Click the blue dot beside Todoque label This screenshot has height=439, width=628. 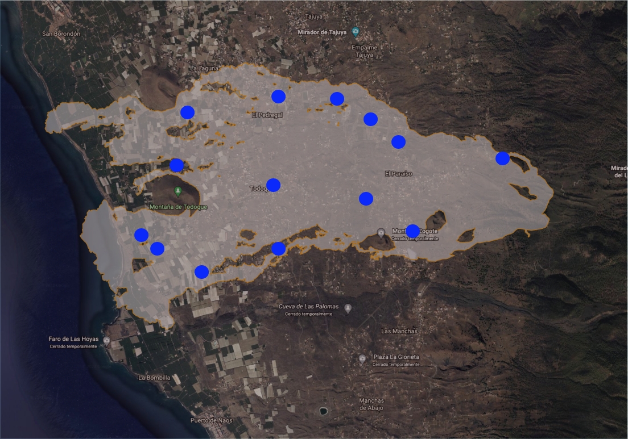coord(274,185)
